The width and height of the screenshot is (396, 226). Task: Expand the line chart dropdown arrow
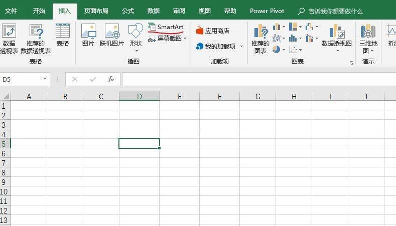(x=284, y=39)
